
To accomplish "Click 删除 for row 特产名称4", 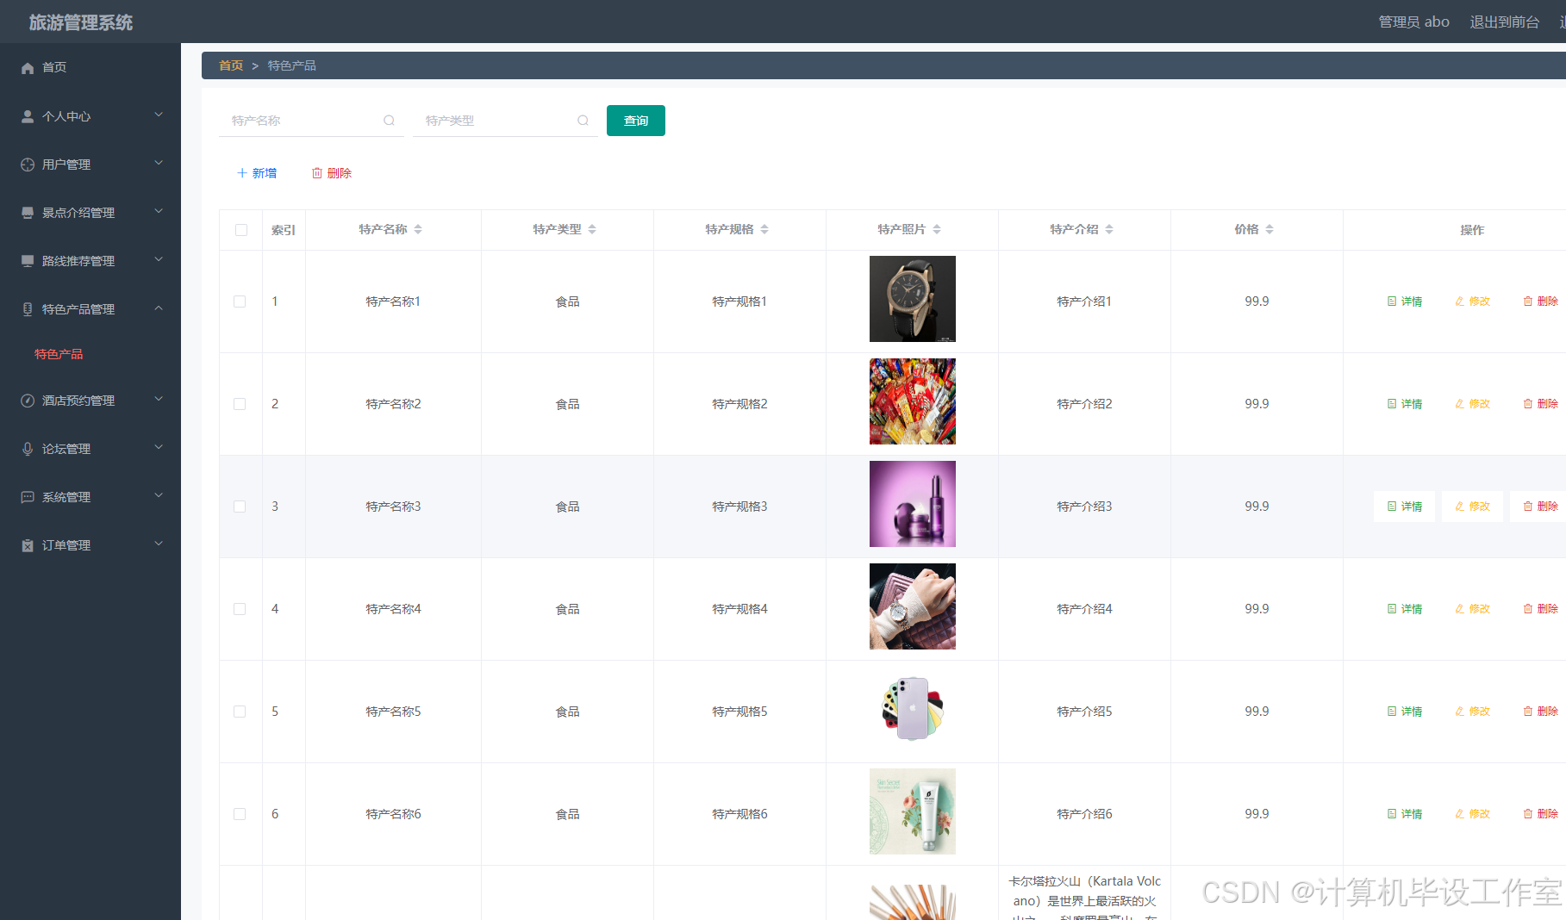I will (x=1540, y=609).
